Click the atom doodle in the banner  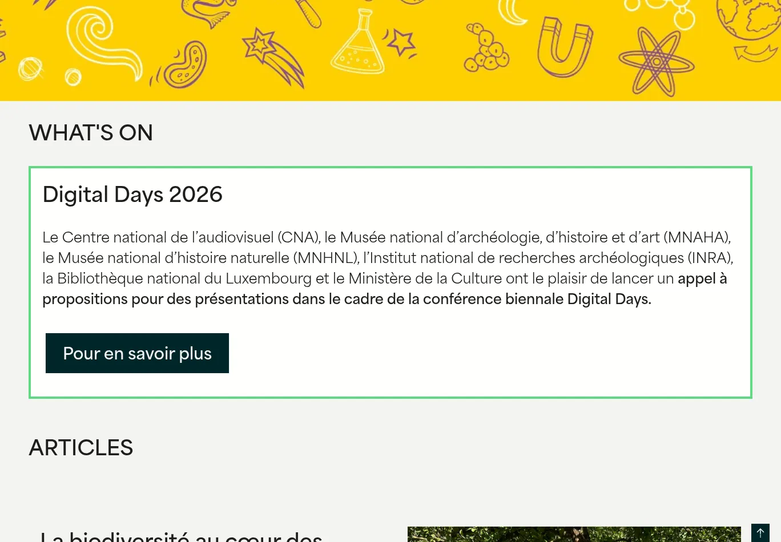(657, 62)
